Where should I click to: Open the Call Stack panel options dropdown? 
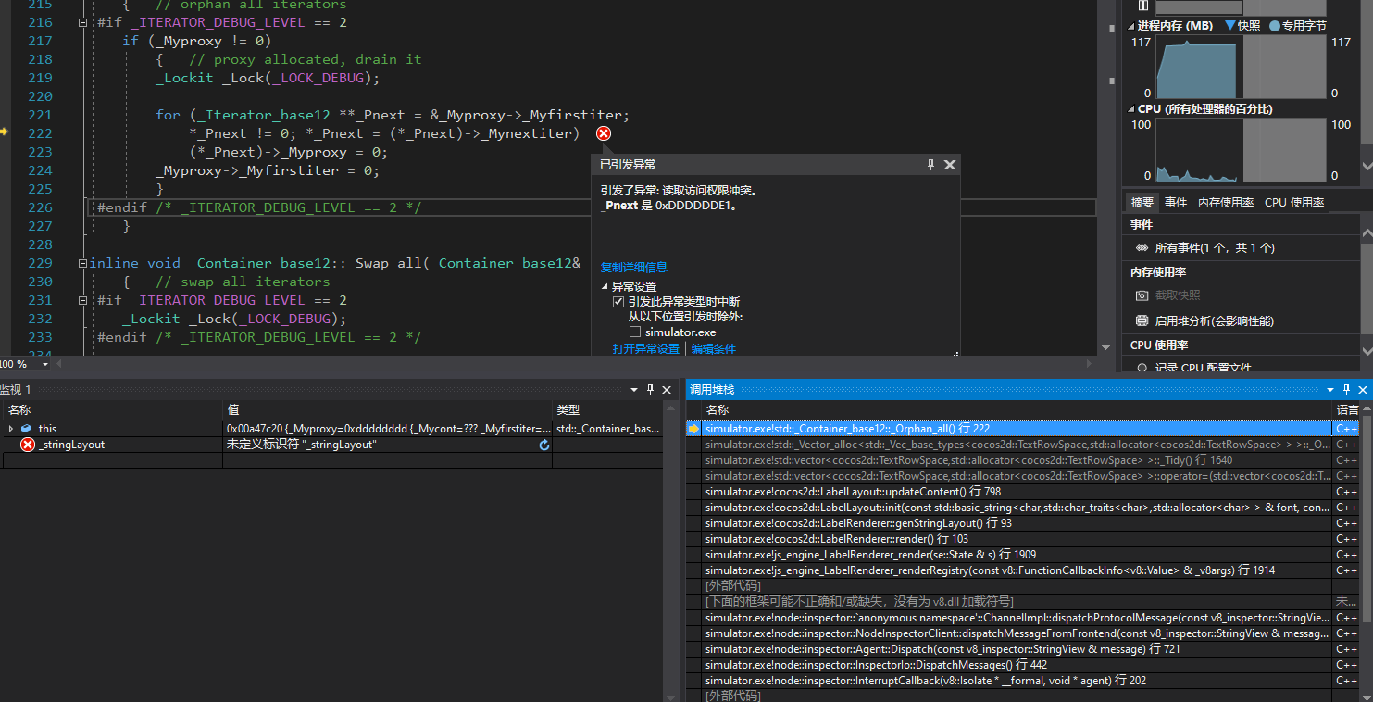coord(1331,390)
